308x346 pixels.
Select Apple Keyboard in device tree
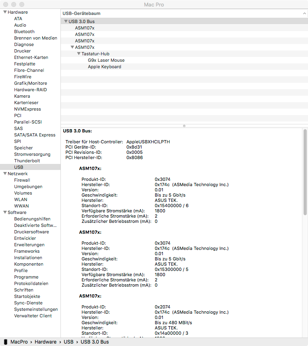104,67
